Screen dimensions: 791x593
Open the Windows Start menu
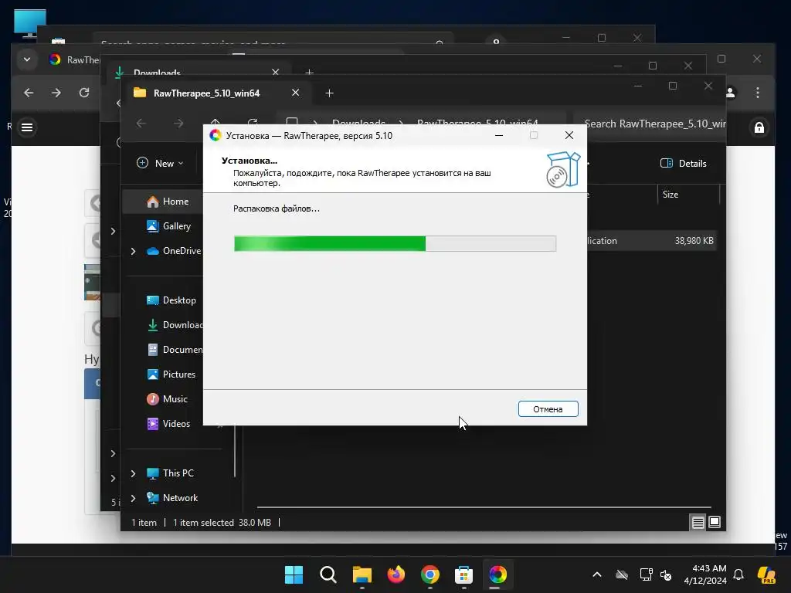[294, 574]
